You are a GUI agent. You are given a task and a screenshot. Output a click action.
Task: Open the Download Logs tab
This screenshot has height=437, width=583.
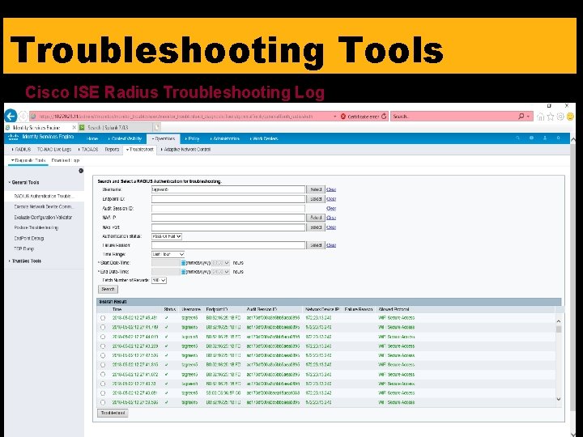[x=66, y=160]
